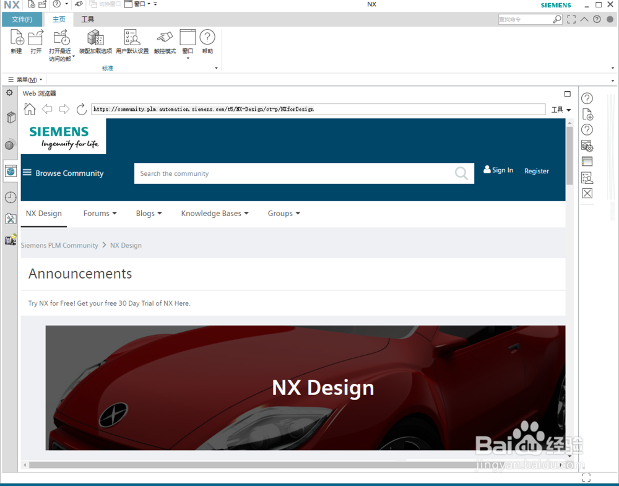Click right sidebar top help icon
Screen dimensions: 619x486
587,98
